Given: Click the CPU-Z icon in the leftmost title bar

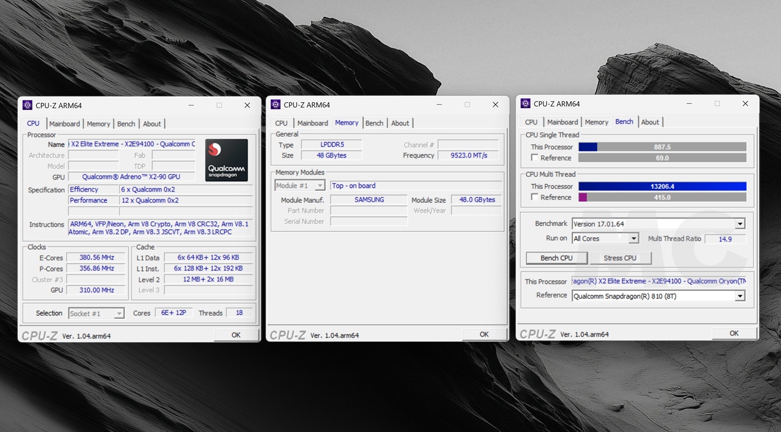Looking at the screenshot, I should pos(27,105).
